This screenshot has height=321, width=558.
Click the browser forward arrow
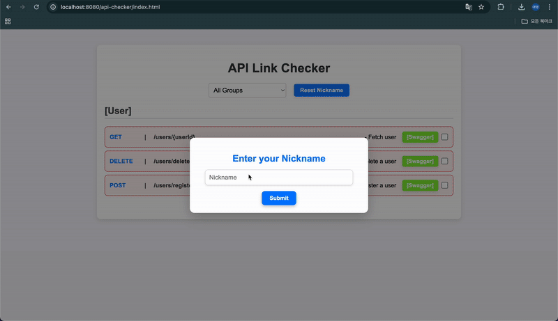(x=22, y=7)
